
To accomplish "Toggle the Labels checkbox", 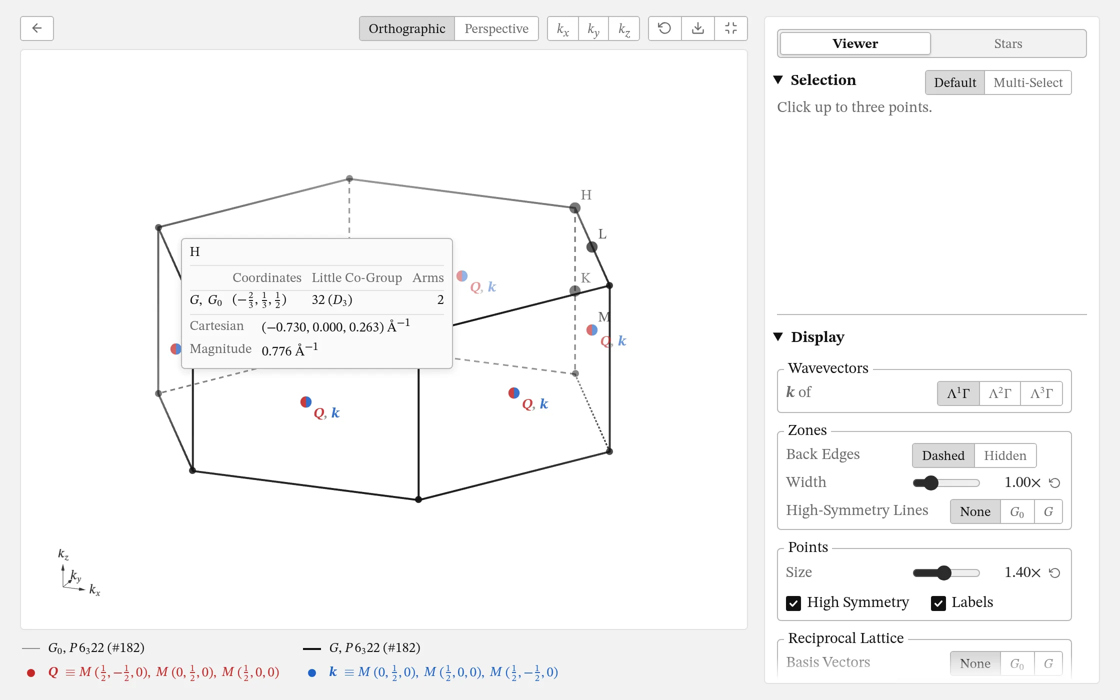I will pyautogui.click(x=938, y=603).
